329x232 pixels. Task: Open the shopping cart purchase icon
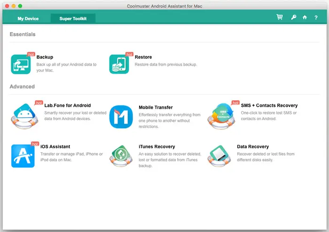click(x=280, y=17)
